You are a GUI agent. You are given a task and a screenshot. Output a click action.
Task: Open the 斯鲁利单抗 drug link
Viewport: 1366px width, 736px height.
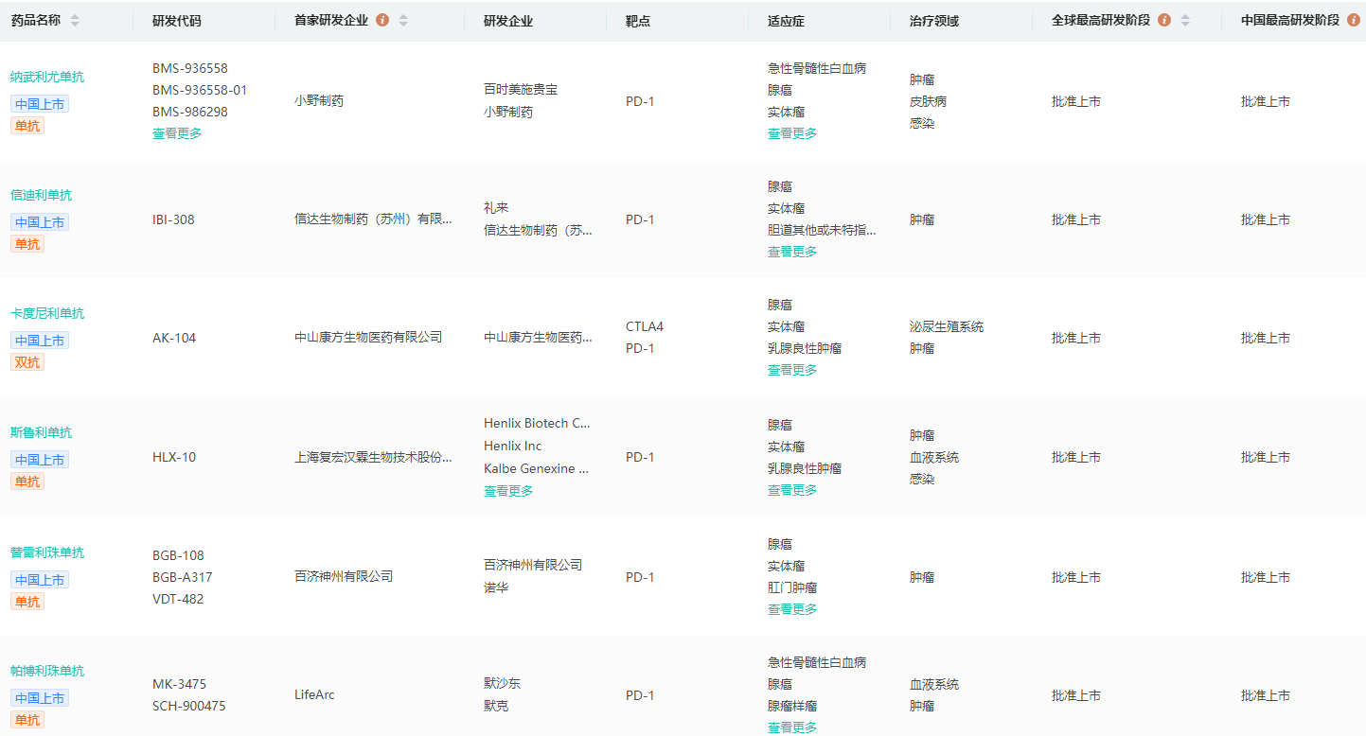pos(41,432)
